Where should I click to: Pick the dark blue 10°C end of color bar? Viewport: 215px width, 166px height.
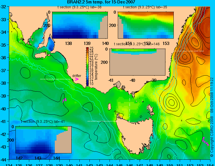(87, 84)
